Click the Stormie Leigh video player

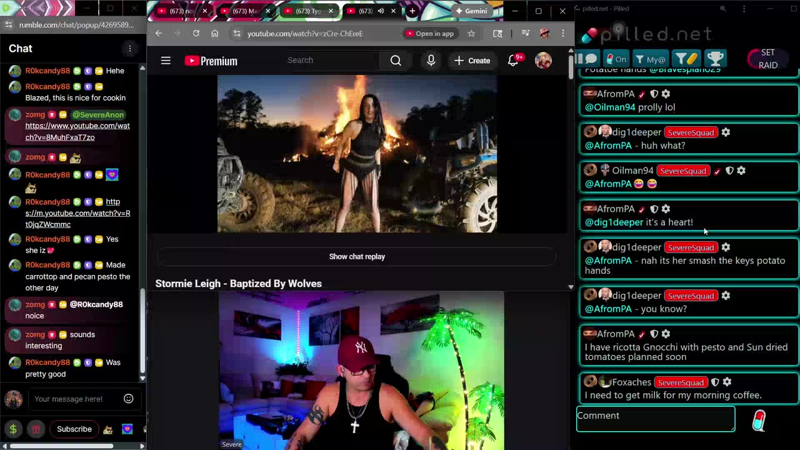(x=357, y=154)
